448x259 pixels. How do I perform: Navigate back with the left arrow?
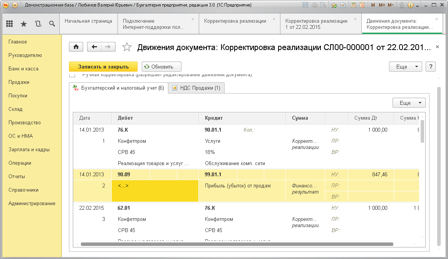(x=95, y=47)
